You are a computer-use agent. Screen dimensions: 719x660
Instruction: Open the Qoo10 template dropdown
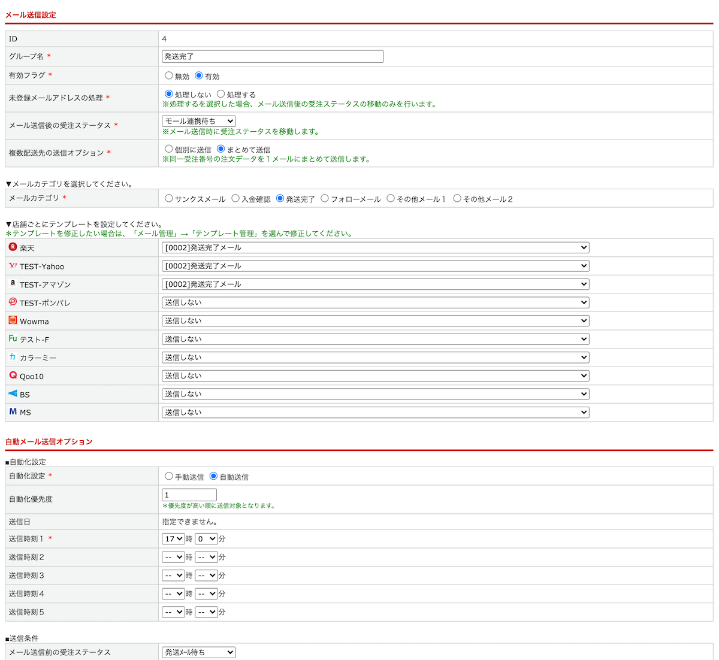tap(375, 376)
